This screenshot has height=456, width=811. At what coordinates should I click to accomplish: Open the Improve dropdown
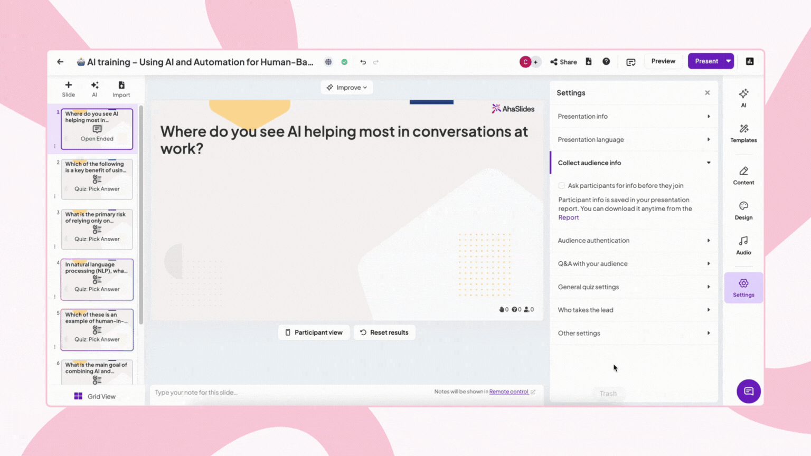[x=347, y=88]
